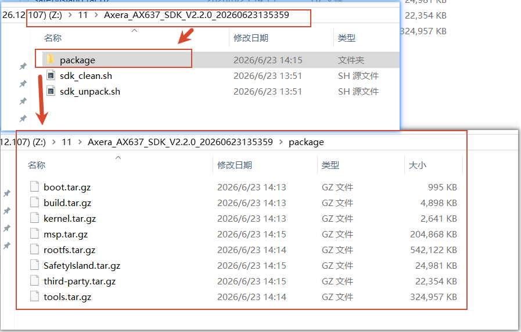521x332 pixels.
Task: Click the build.tar.gz file icon
Action: pyautogui.click(x=34, y=202)
